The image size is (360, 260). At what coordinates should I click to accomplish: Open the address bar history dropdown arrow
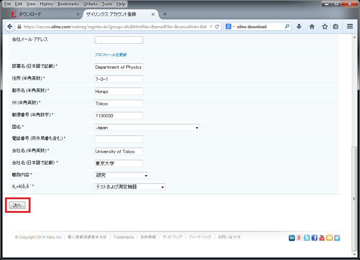pos(211,26)
